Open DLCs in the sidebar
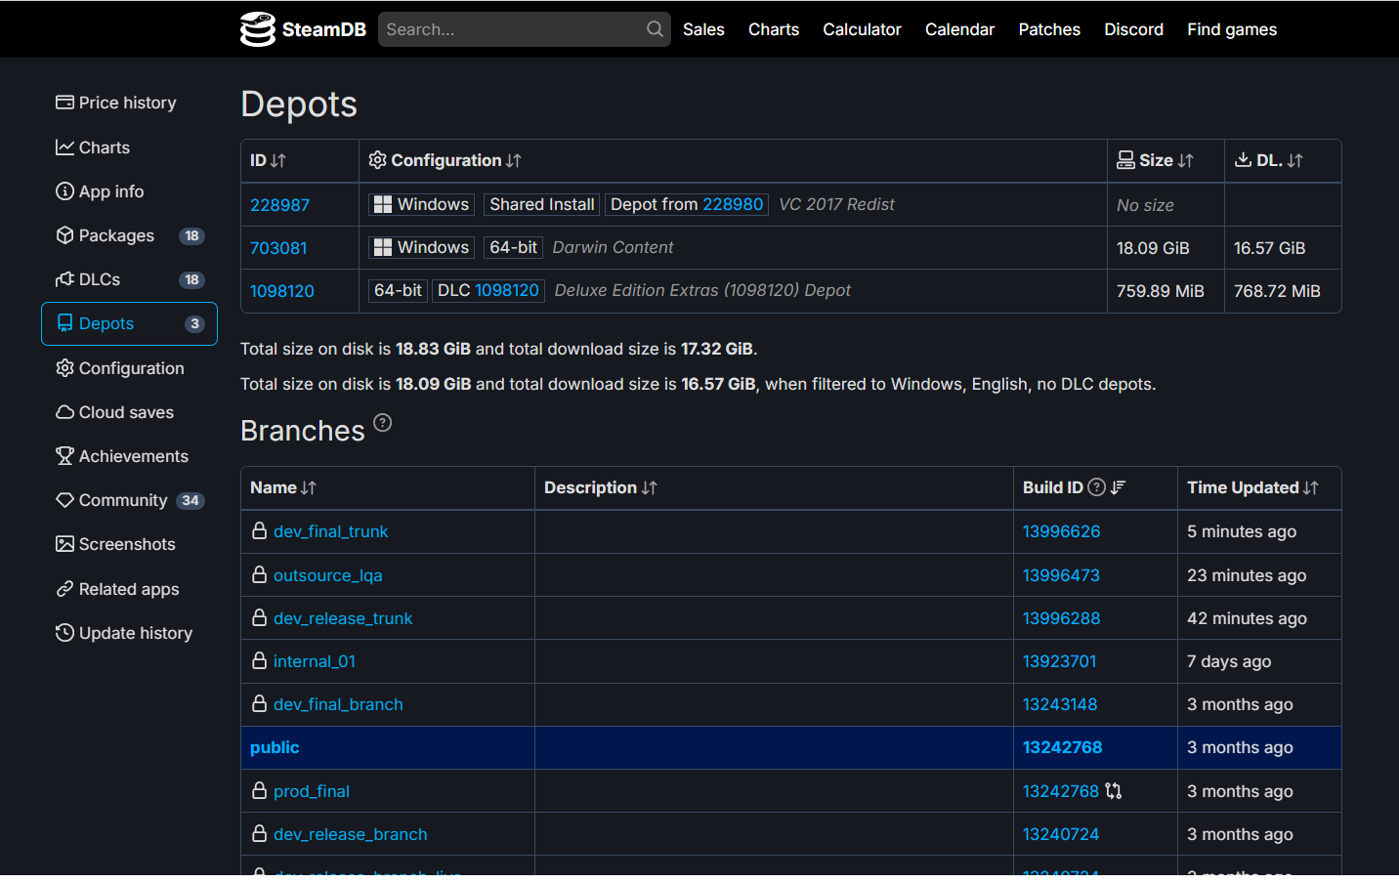The height and width of the screenshot is (883, 1399). 129,279
